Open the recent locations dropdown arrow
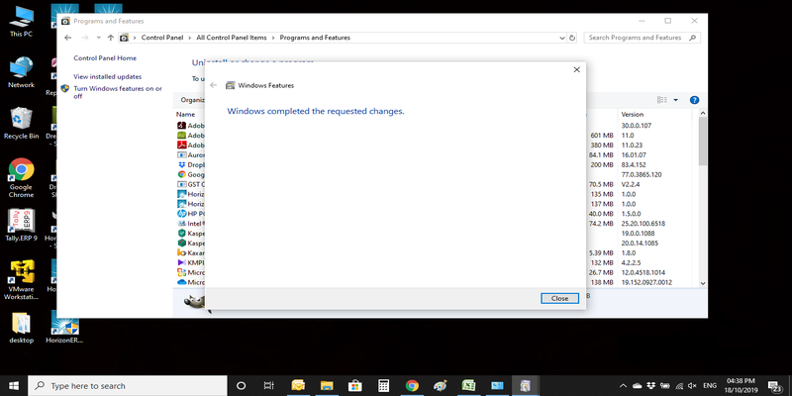792x396 pixels. coord(97,38)
